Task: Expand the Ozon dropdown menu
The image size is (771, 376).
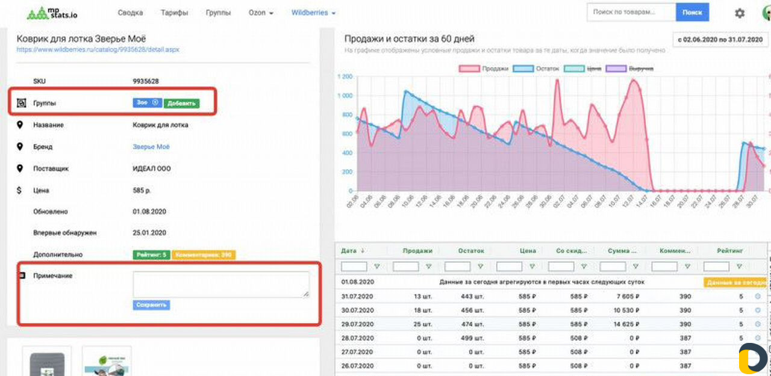Action: [x=260, y=13]
